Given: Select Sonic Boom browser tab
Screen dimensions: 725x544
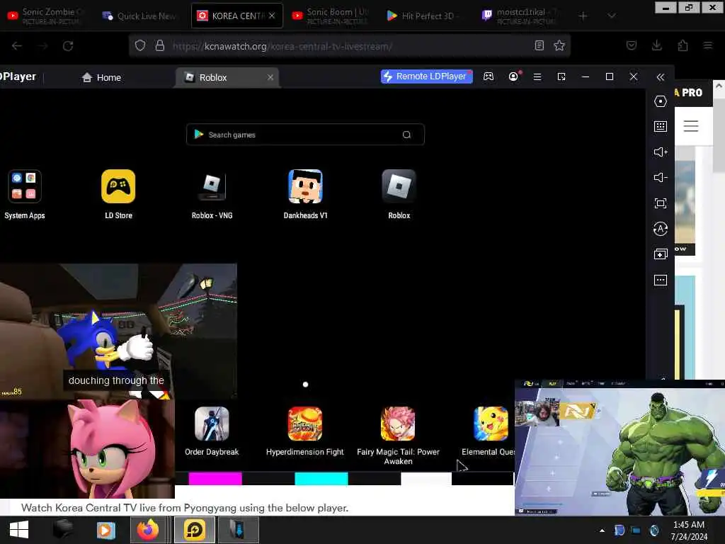Looking at the screenshot, I should (331, 16).
